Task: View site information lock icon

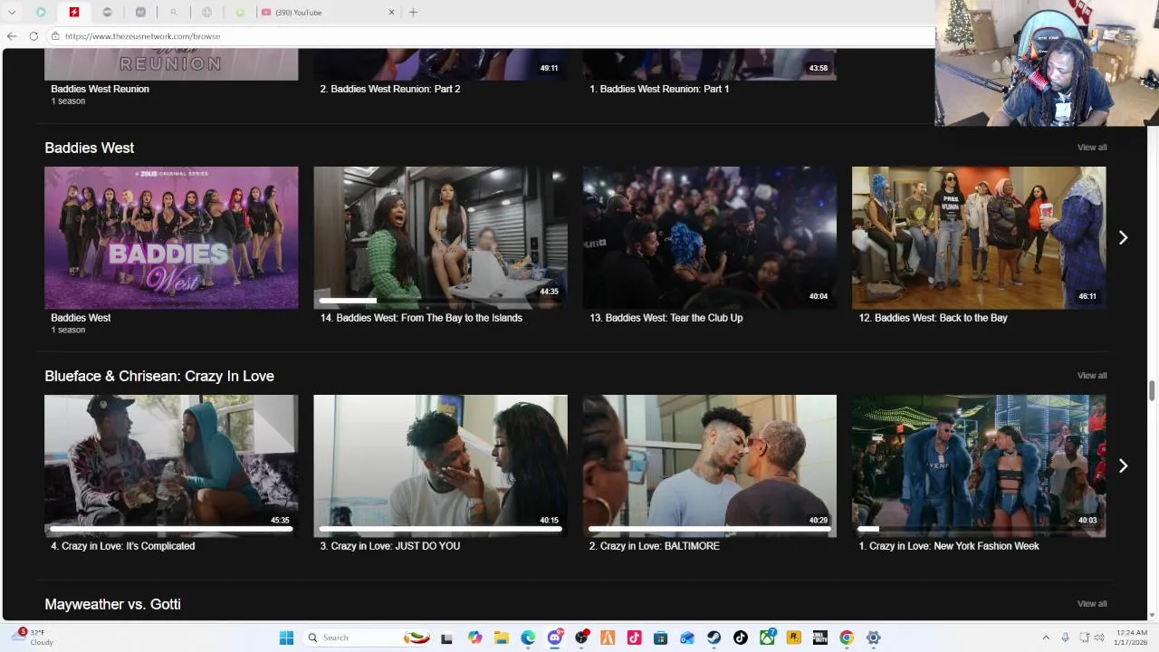Action: pyautogui.click(x=55, y=36)
